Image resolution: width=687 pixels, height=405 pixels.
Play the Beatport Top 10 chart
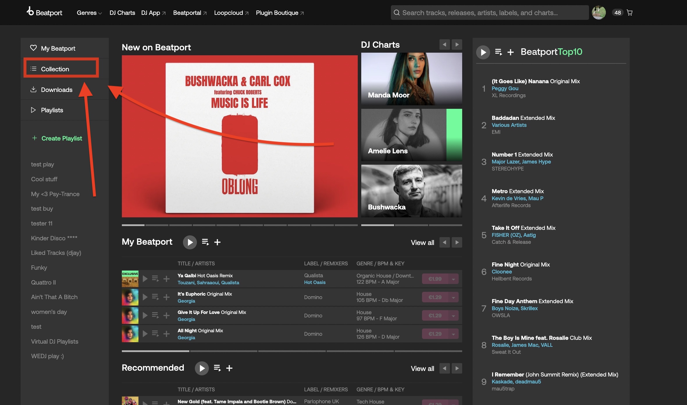pyautogui.click(x=483, y=52)
